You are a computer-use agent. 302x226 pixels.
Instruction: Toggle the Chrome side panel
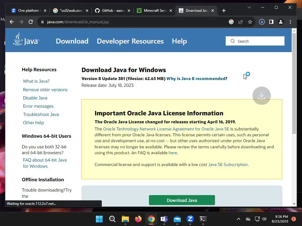pos(271,22)
